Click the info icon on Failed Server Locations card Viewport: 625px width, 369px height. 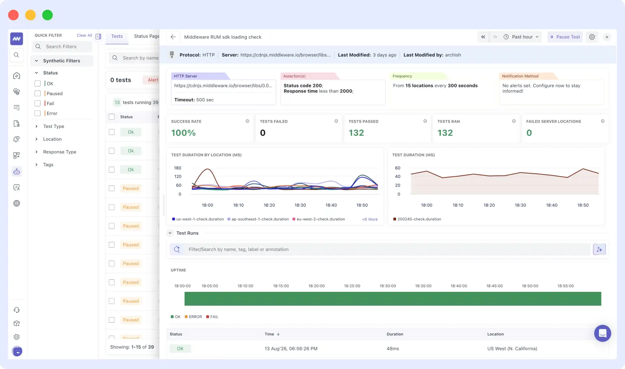coord(603,121)
